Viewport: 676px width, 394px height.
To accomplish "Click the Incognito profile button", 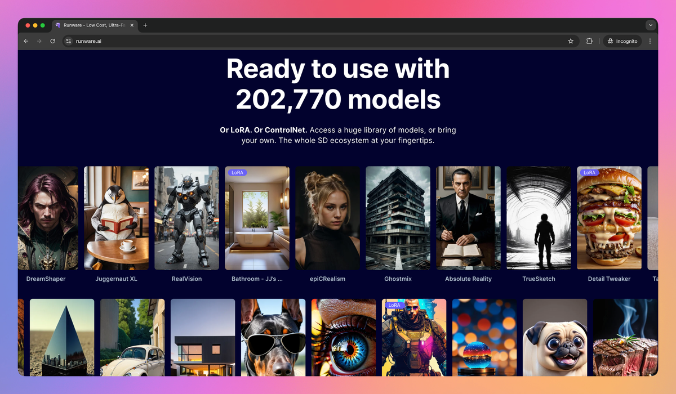I will [x=622, y=41].
